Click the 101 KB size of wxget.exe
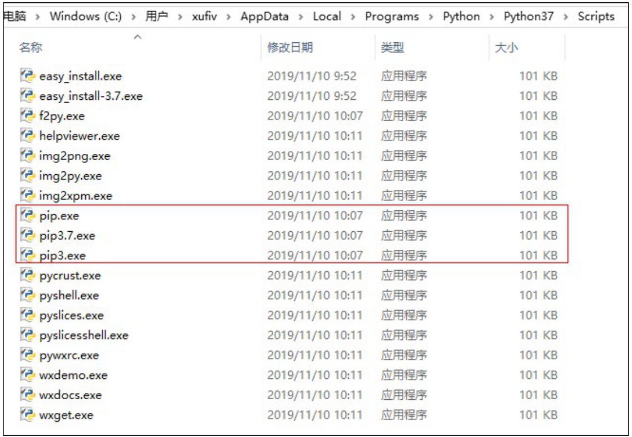The width and height of the screenshot is (632, 437). coord(538,415)
